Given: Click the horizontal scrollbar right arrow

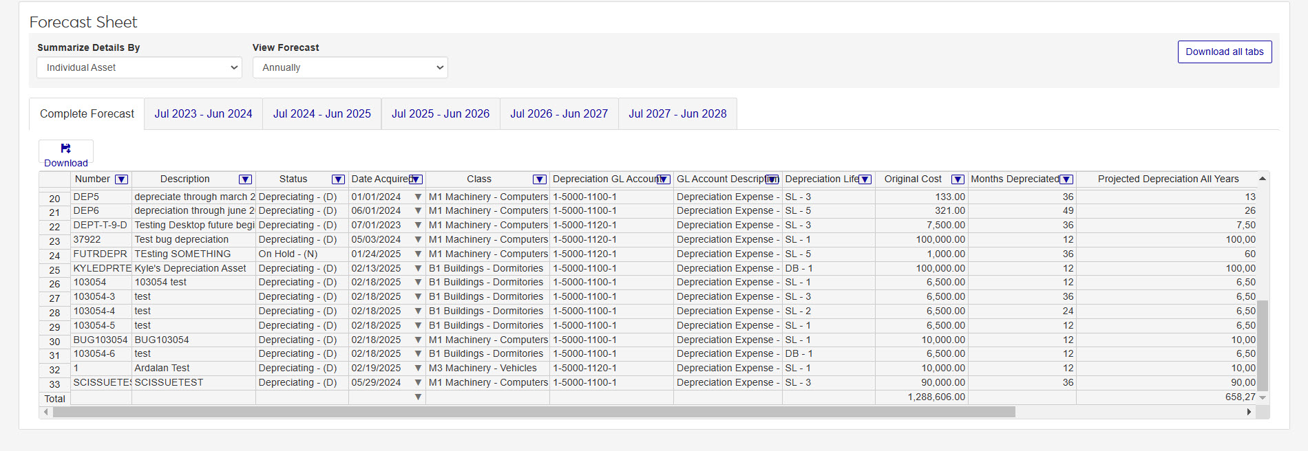Looking at the screenshot, I should 1249,412.
